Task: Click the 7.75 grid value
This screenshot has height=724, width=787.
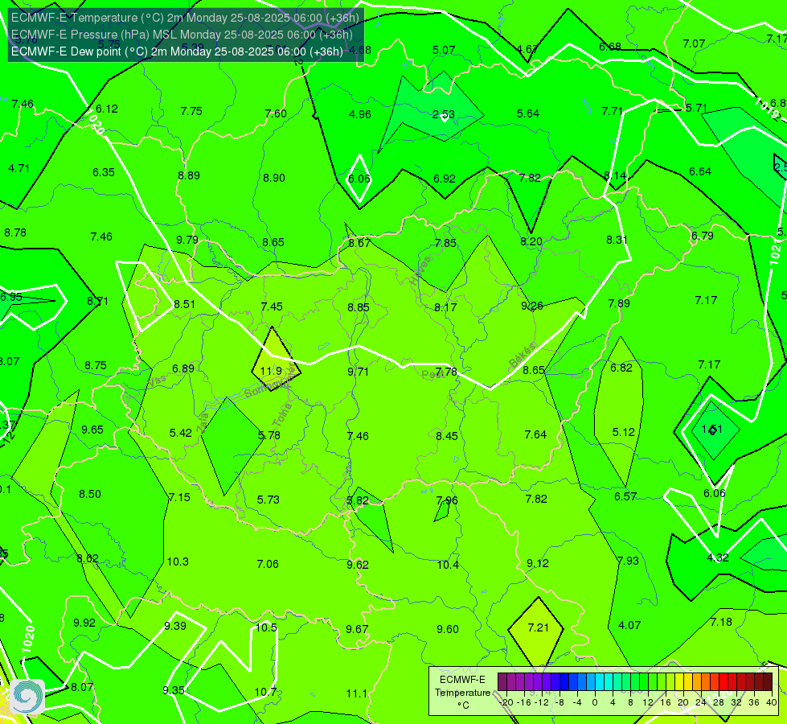Action: (x=191, y=111)
